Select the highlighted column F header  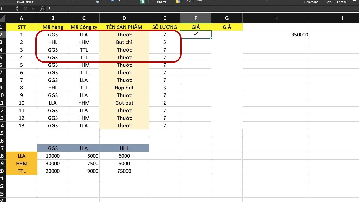[196, 18]
